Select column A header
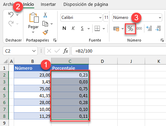Image resolution: width=166 pixels, height=126 pixels. (x=11, y=61)
